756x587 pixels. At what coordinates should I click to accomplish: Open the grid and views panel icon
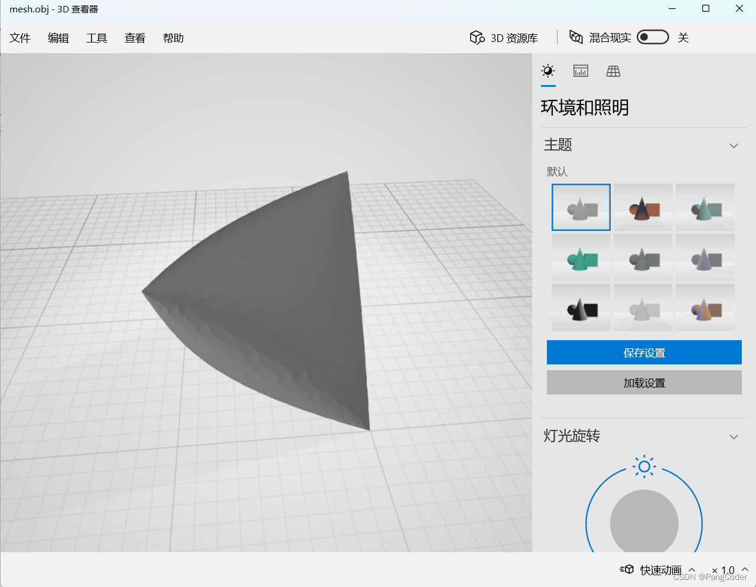click(x=612, y=71)
